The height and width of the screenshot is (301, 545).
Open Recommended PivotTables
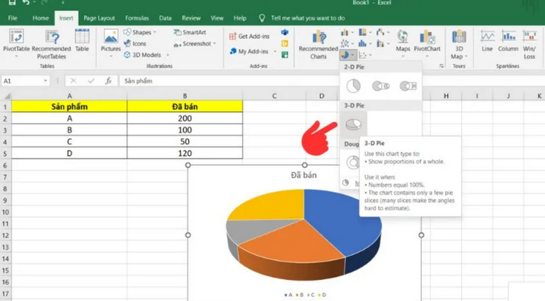point(51,44)
